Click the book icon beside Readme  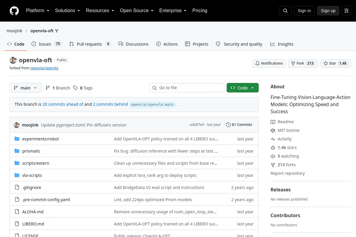pos(273,122)
